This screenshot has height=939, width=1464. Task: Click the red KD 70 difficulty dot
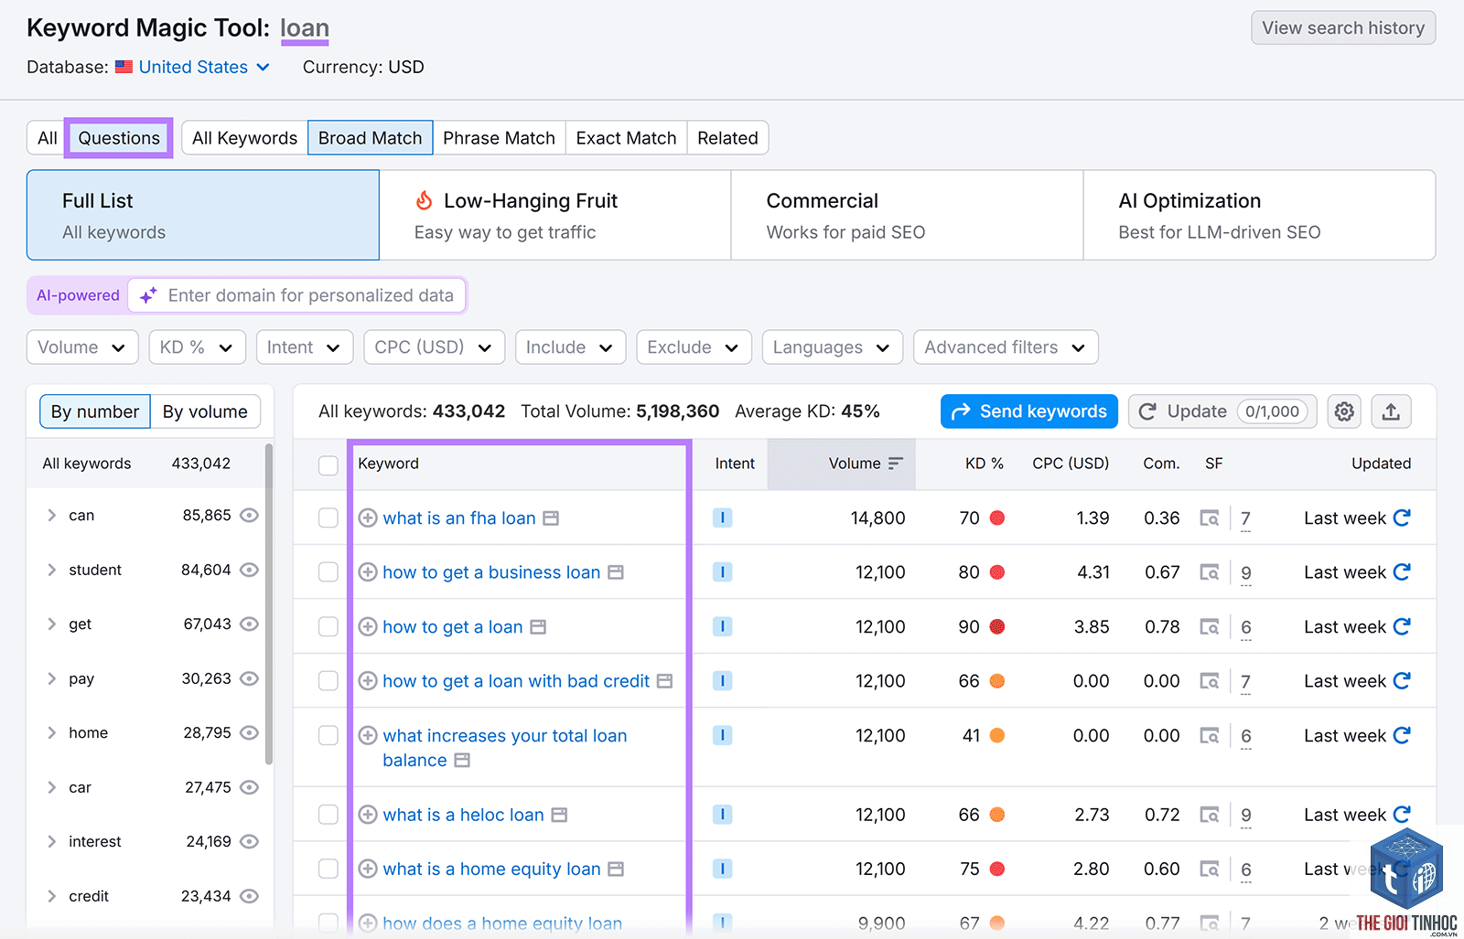coord(997,518)
